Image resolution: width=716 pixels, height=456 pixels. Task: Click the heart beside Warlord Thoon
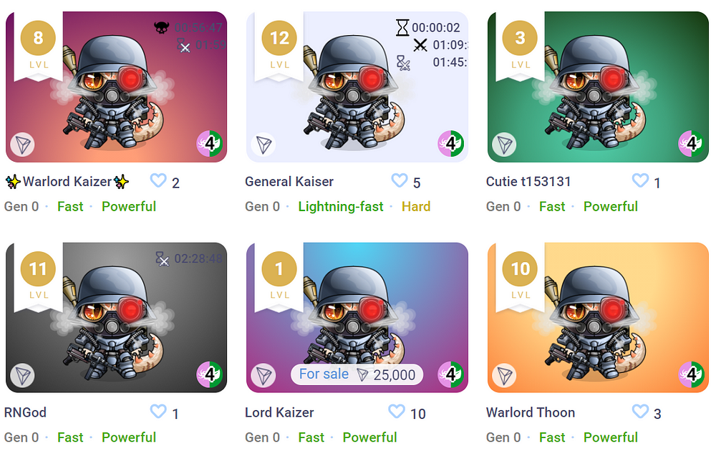pyautogui.click(x=640, y=412)
